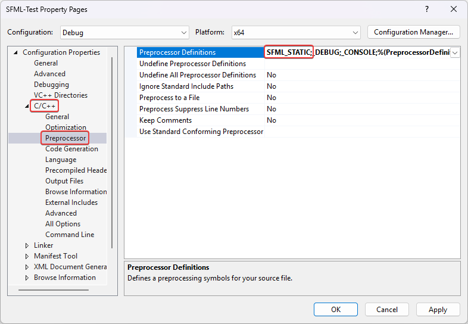Select Code Generation under C/C++
The image size is (468, 324).
[x=71, y=149]
